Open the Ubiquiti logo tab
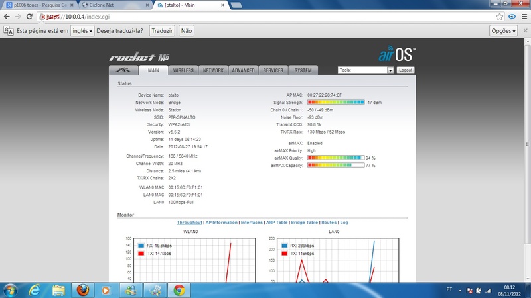The image size is (531, 298). 123,70
